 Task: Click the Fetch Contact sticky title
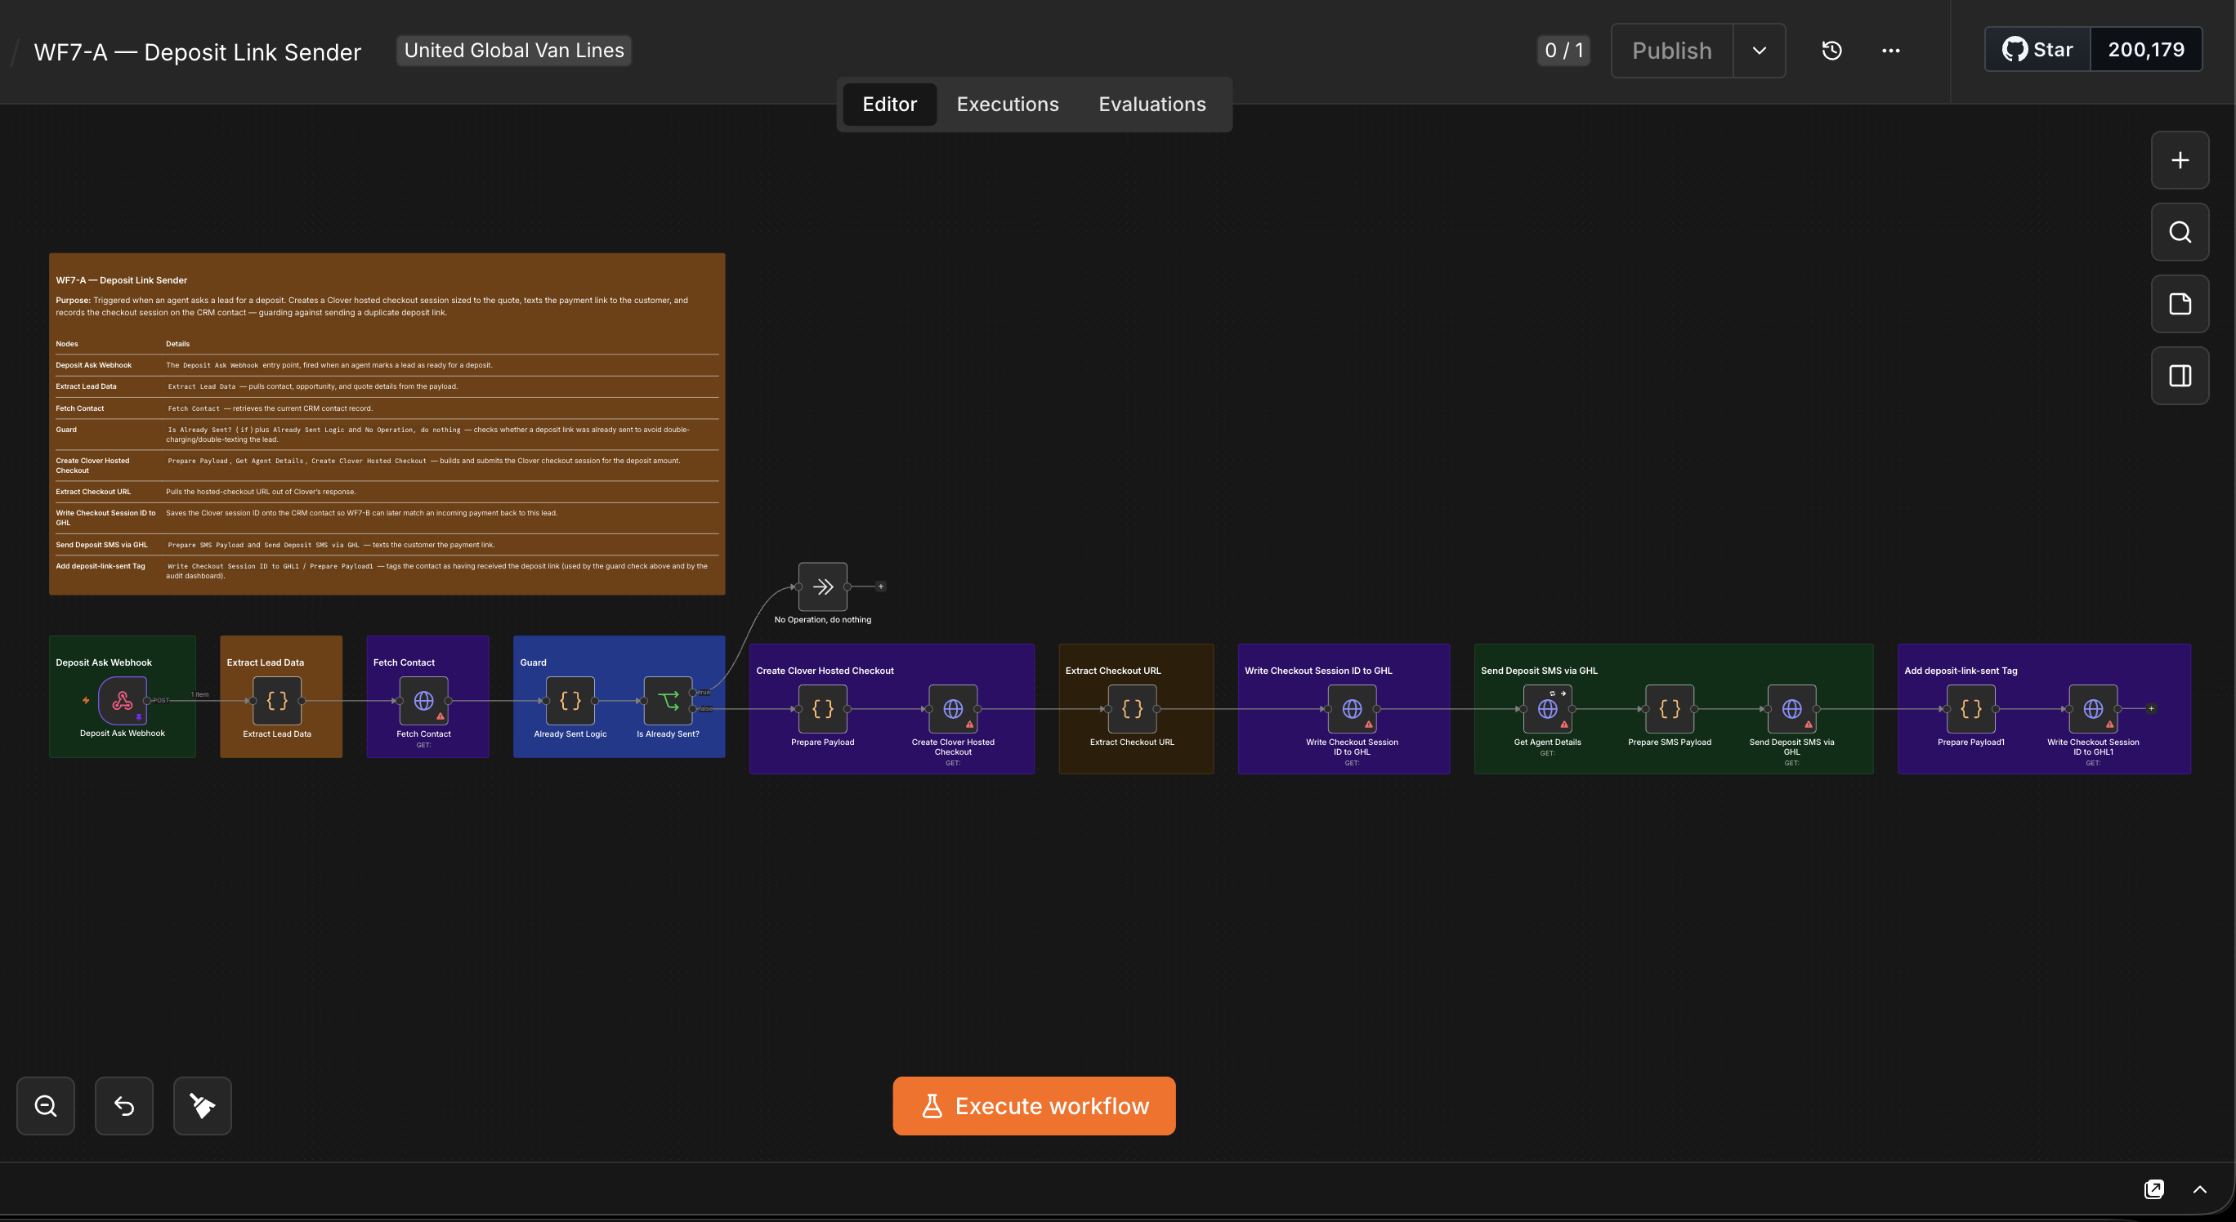point(404,662)
